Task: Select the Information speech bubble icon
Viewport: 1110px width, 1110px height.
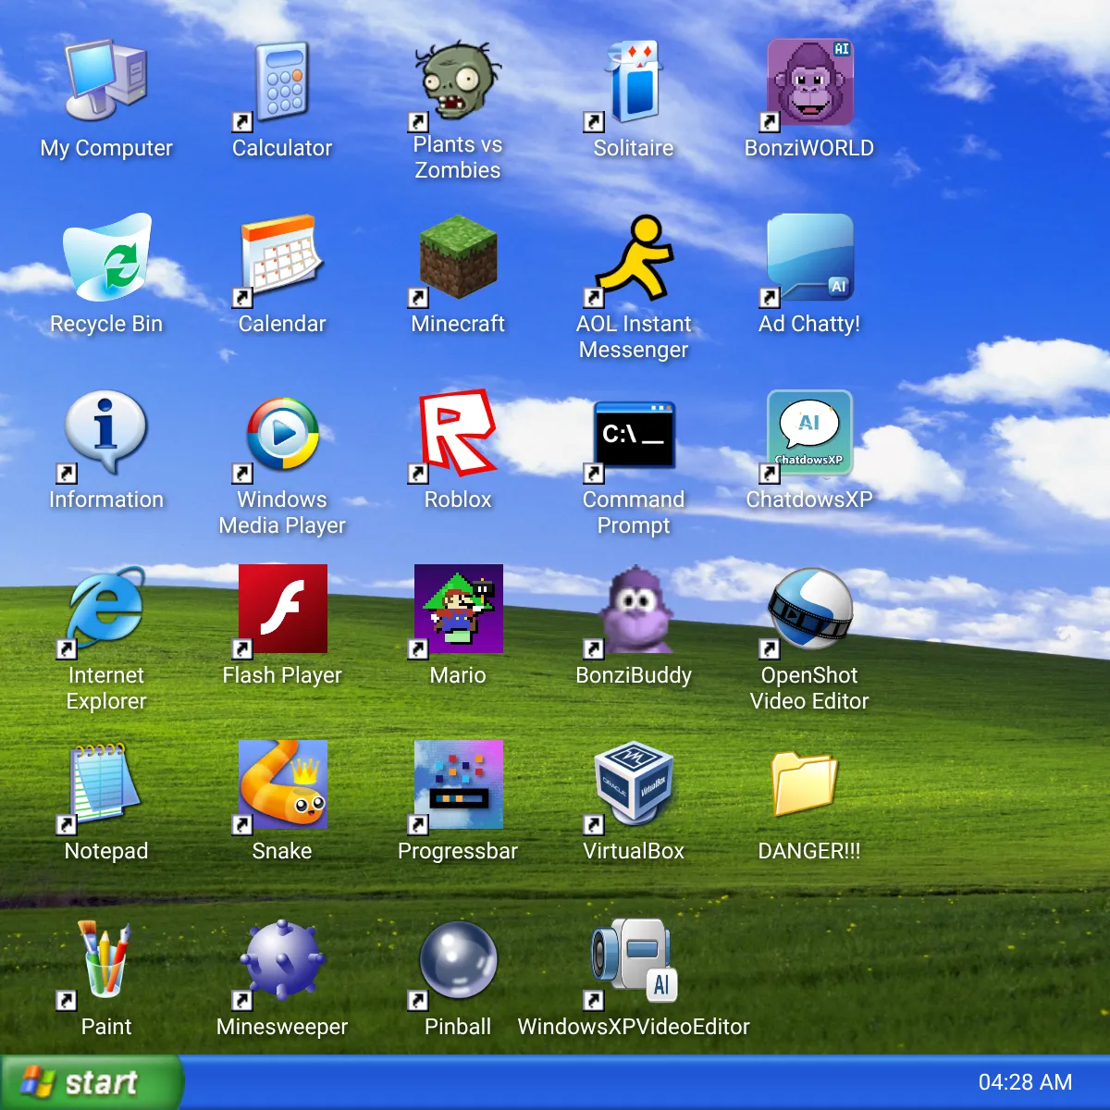Action: pos(106,433)
